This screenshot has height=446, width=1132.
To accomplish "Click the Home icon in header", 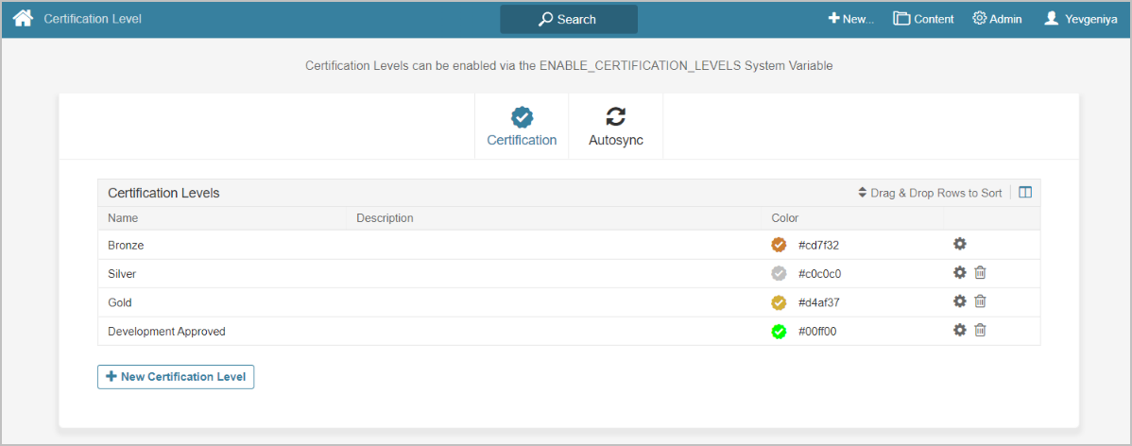I will [x=23, y=19].
